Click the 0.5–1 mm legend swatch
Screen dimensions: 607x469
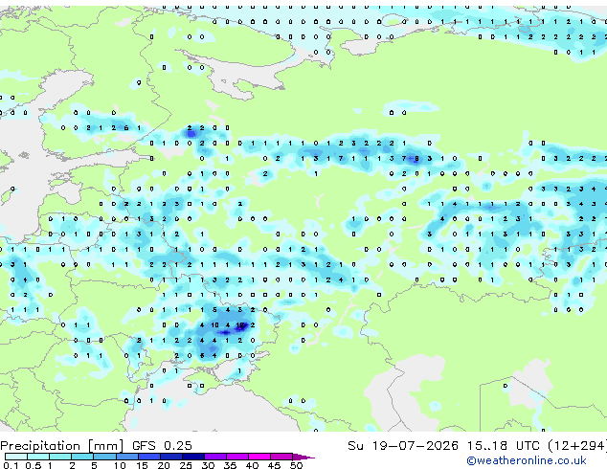pyautogui.click(x=38, y=457)
